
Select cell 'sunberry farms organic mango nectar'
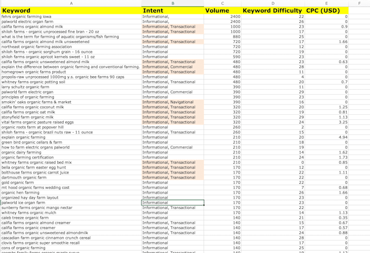pyautogui.click(x=71, y=208)
